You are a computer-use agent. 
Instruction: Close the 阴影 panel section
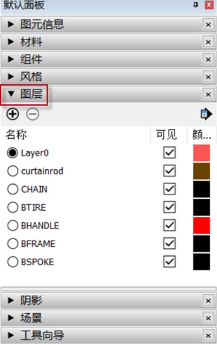(208, 301)
